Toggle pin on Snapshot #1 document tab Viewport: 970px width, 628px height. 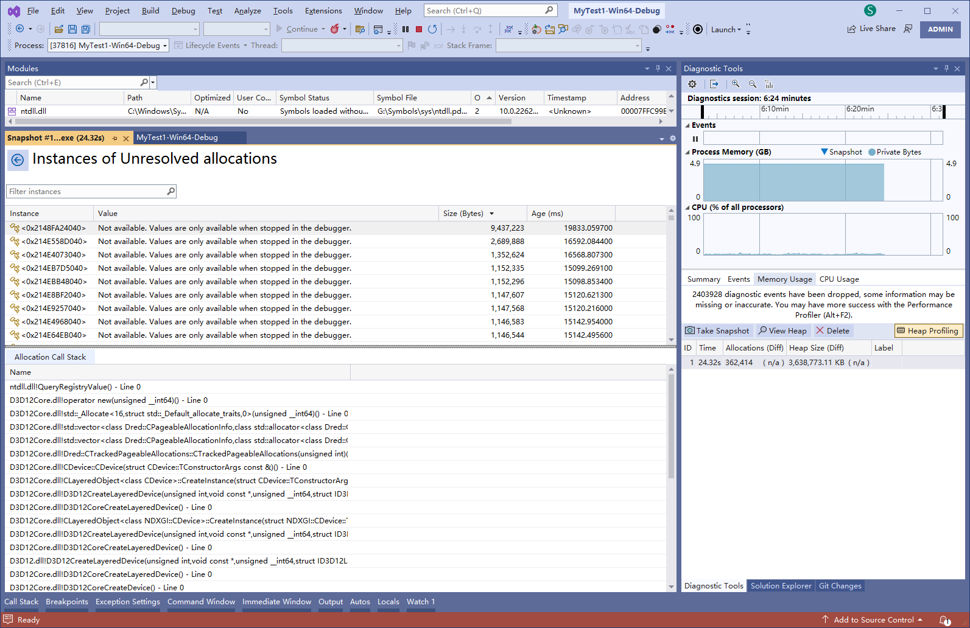pyautogui.click(x=115, y=138)
